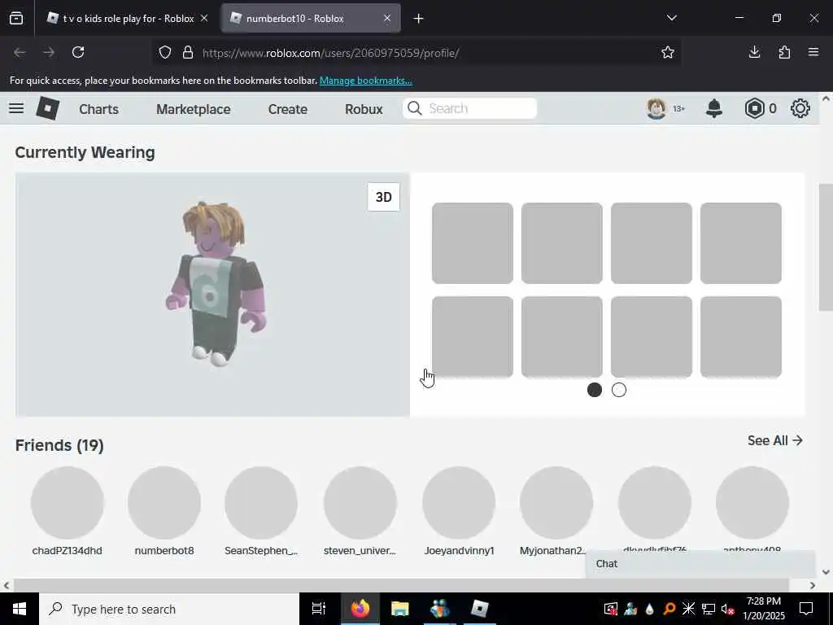833x625 pixels.
Task: Open Myjonathan2.. friend avatar
Action: click(556, 503)
